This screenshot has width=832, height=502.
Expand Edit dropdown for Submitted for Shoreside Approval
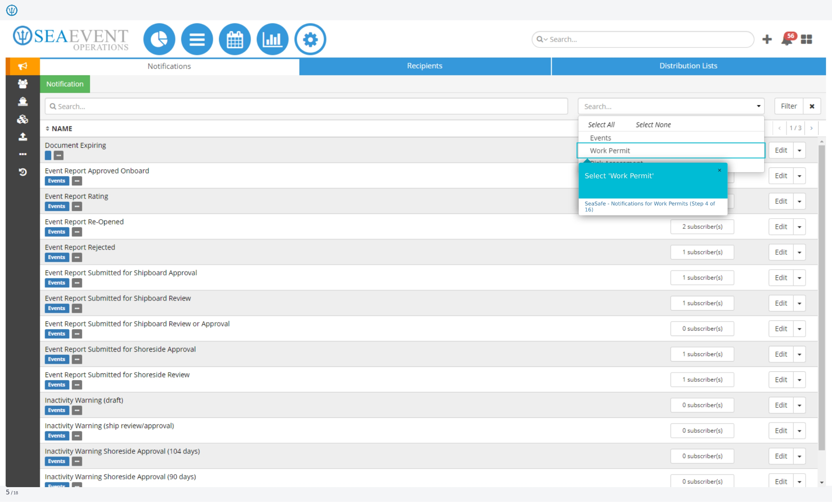coord(799,354)
